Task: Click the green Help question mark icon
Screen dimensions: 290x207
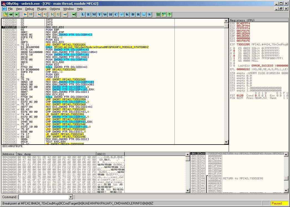Action: (170, 15)
